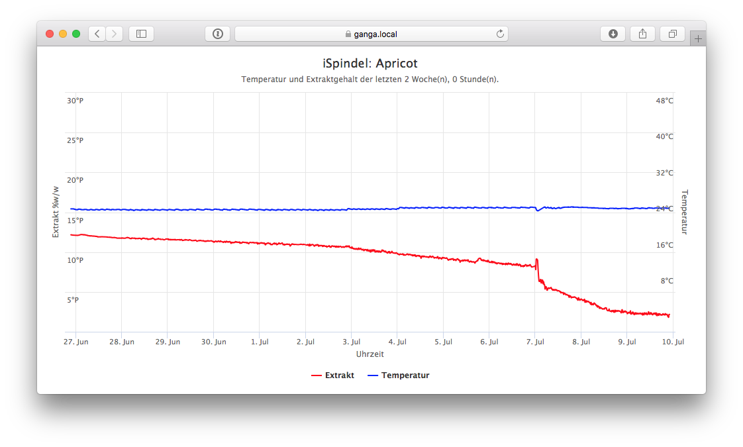
Task: Click the Extrakt spike near 7. Jul
Action: (x=536, y=260)
